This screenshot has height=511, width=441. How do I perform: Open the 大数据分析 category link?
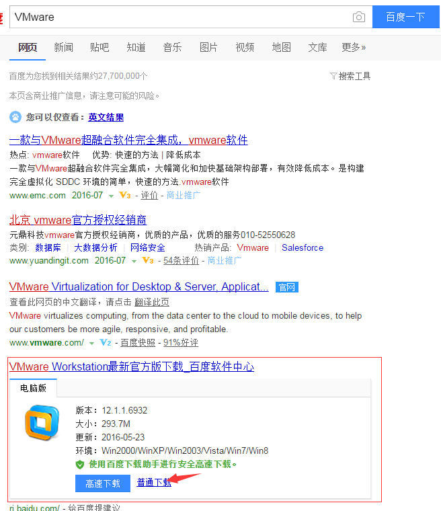coord(95,247)
